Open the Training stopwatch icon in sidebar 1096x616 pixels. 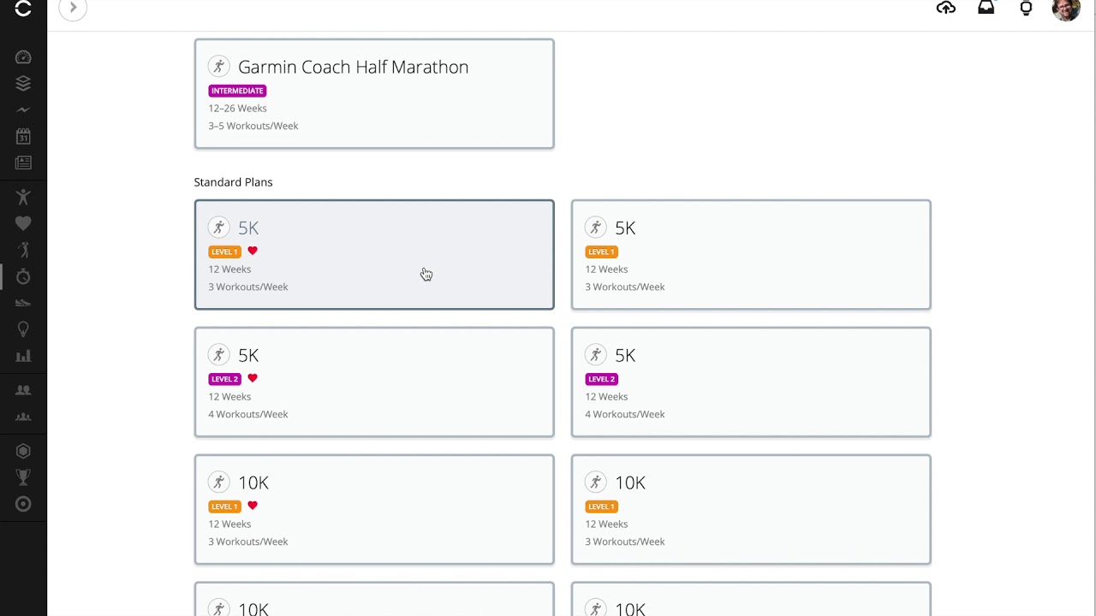tap(23, 276)
